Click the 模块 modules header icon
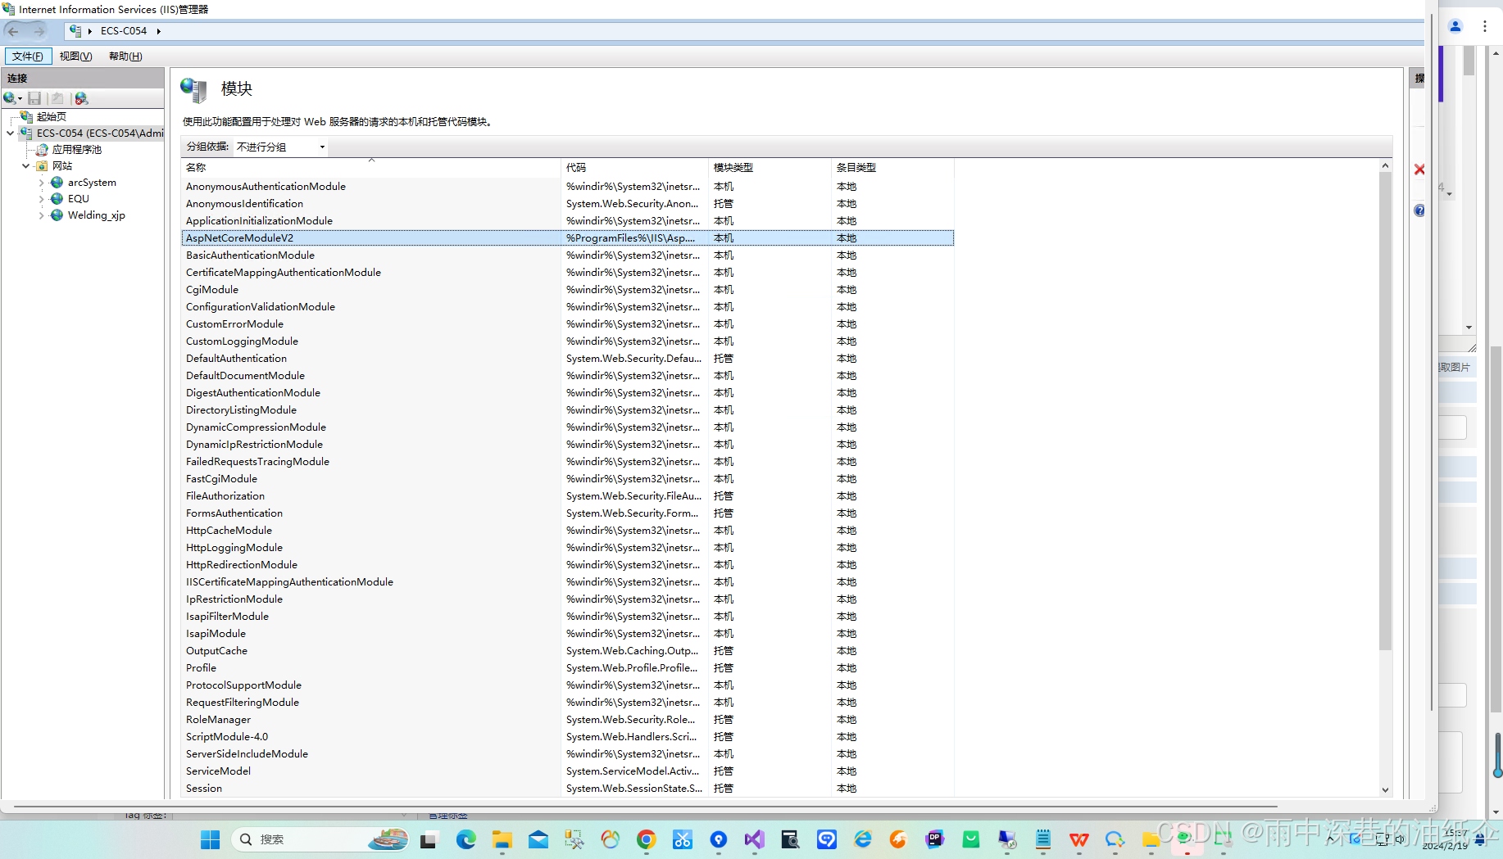This screenshot has height=859, width=1503. (194, 89)
